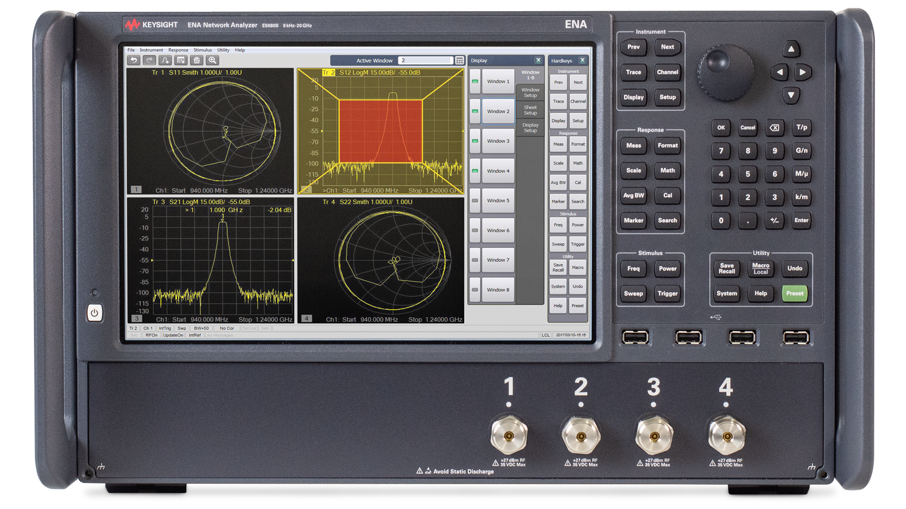This screenshot has height=509, width=906.
Task: Click the Redo icon in the toolbar
Action: pyautogui.click(x=148, y=60)
